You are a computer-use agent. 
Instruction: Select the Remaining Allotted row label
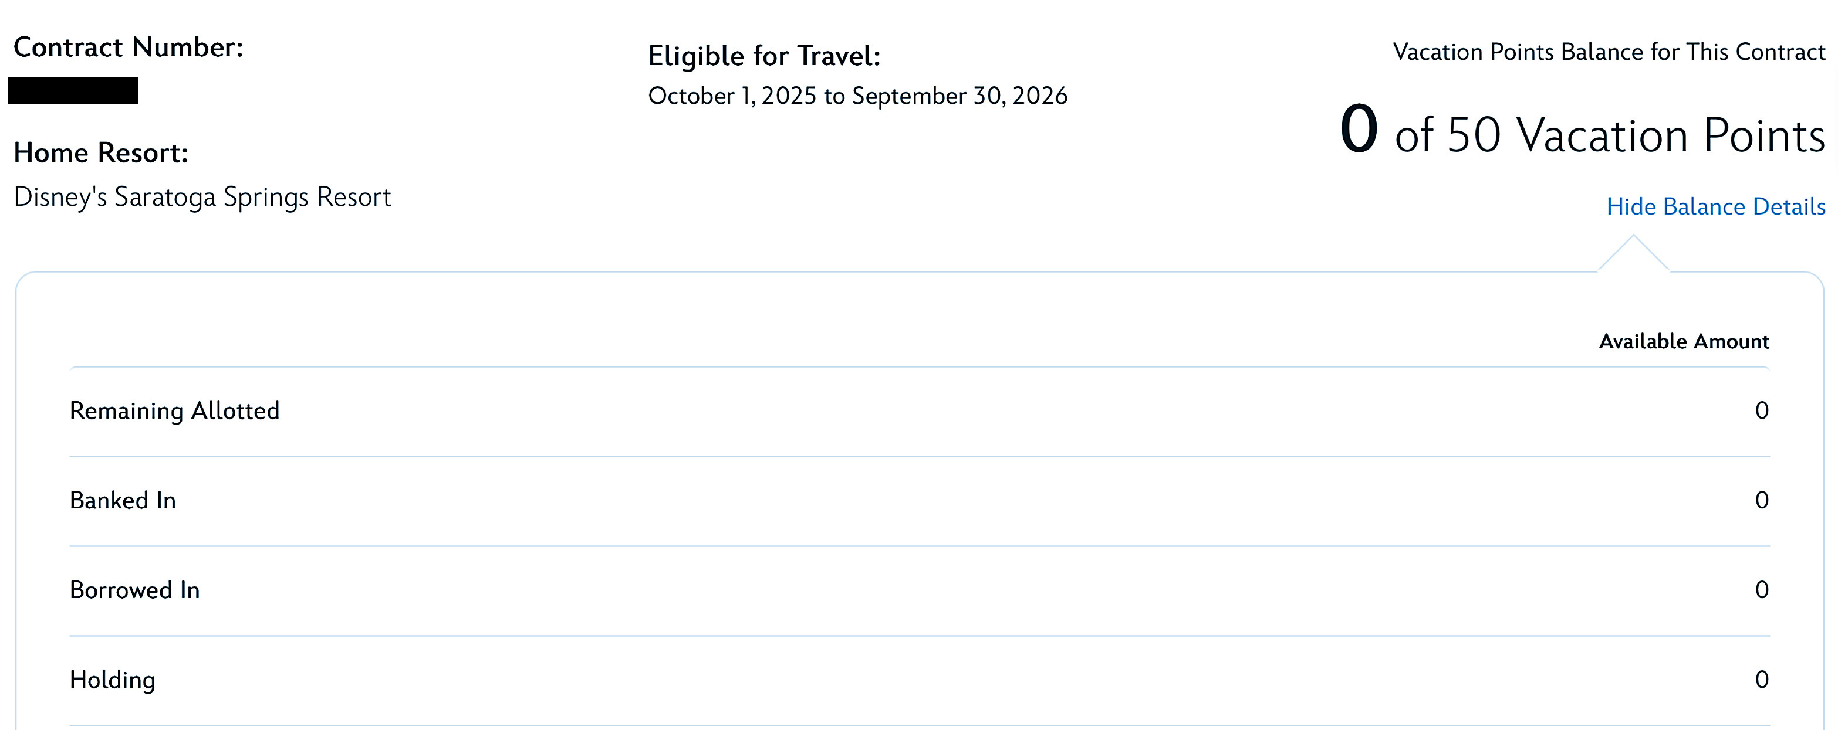point(175,410)
